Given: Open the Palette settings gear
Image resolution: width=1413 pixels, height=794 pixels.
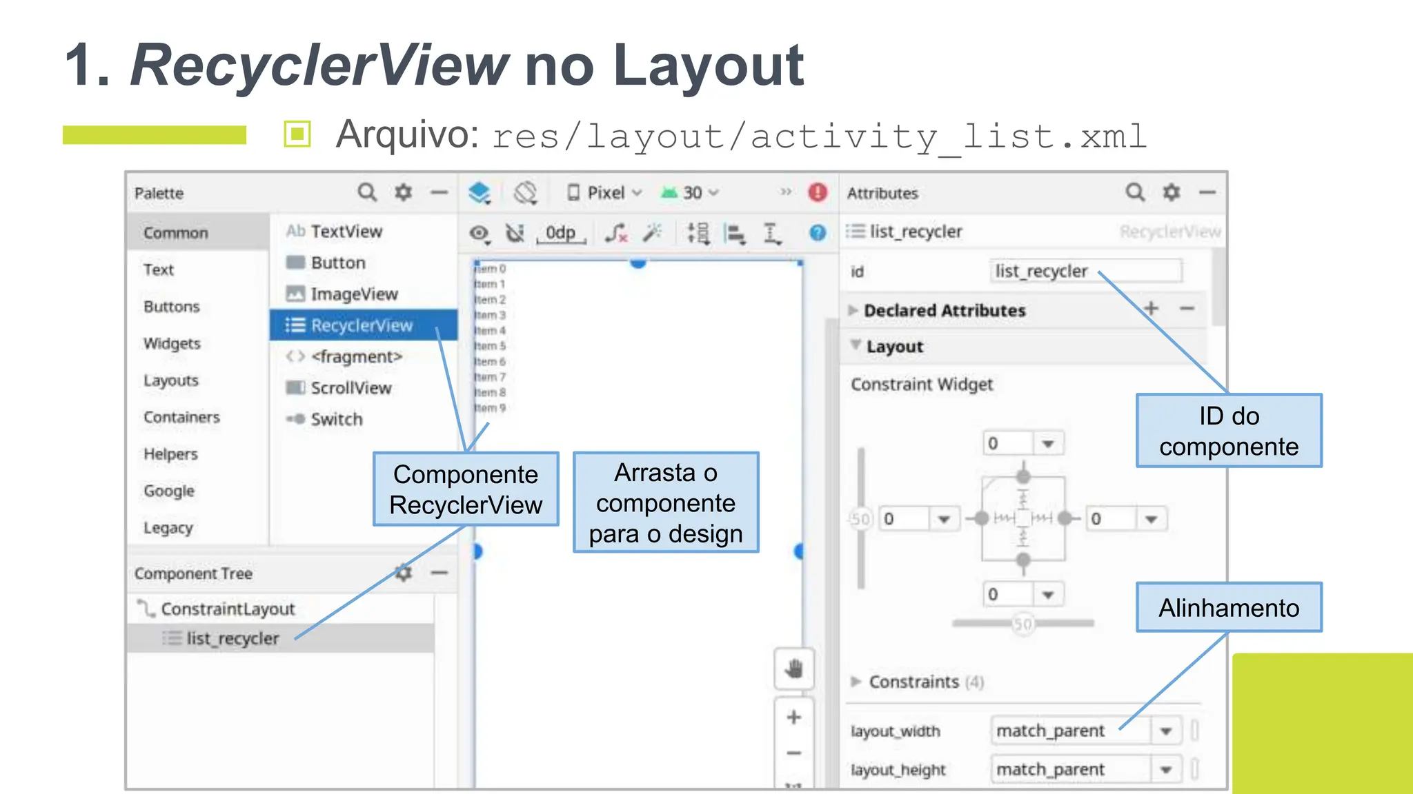Looking at the screenshot, I should [x=404, y=192].
